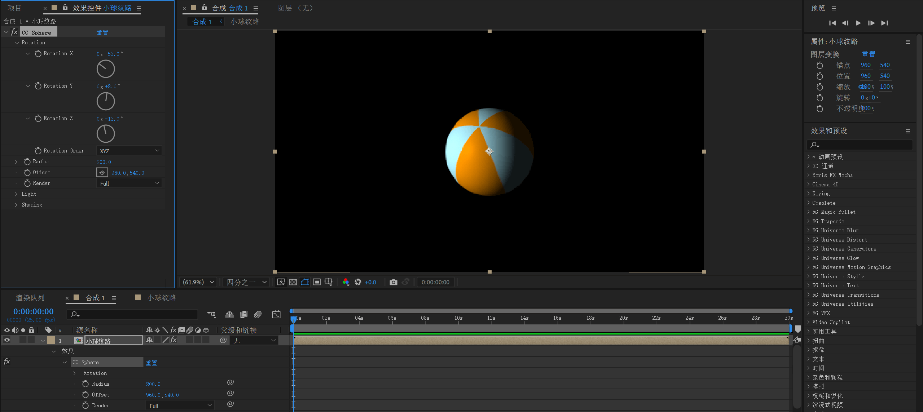Click parent pick whip for 小球纹路 layer

pyautogui.click(x=223, y=340)
